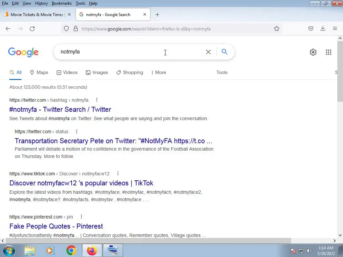343x257 pixels.
Task: Open the Help menu
Action: coord(93,3)
